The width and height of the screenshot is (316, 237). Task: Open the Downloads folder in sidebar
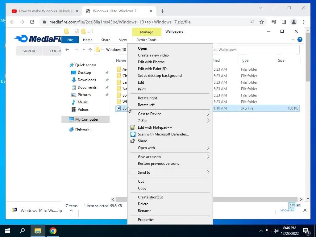point(87,80)
